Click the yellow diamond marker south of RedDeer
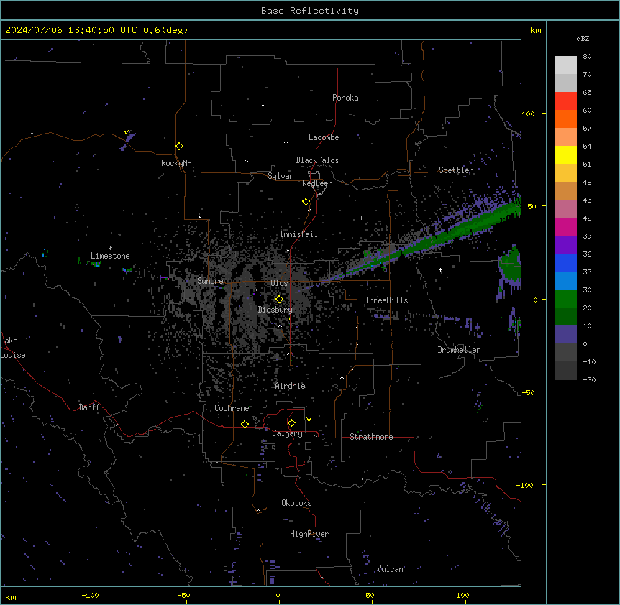 306,202
